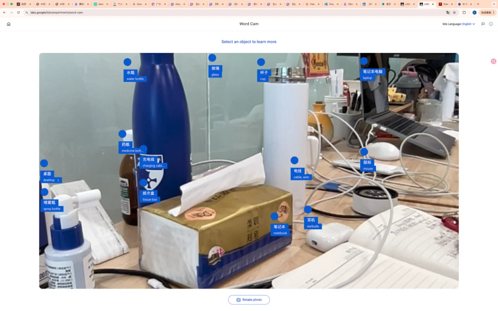Open the info icon in the header
Screen dimensions: 498x311
click(491, 24)
